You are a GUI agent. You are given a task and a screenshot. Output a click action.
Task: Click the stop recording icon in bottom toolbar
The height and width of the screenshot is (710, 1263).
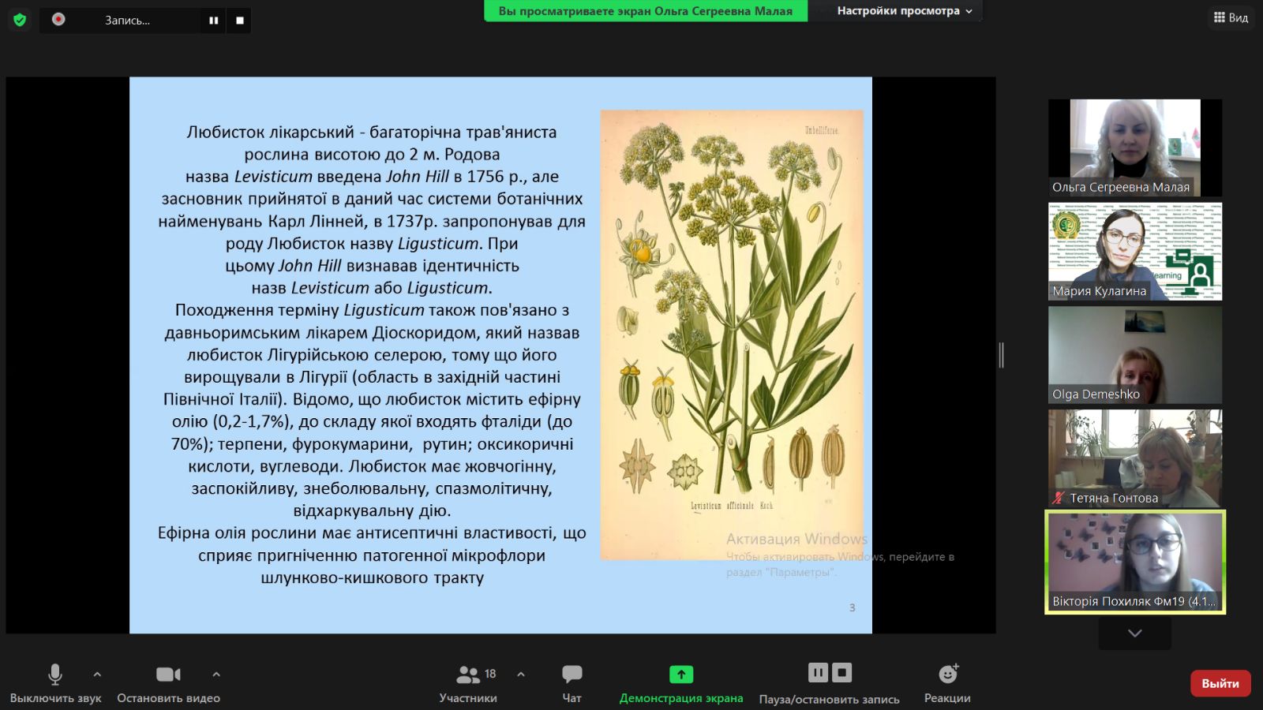(x=842, y=673)
